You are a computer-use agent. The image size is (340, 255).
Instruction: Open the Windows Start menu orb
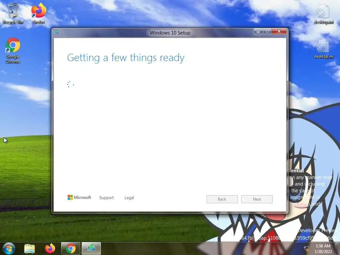point(9,248)
